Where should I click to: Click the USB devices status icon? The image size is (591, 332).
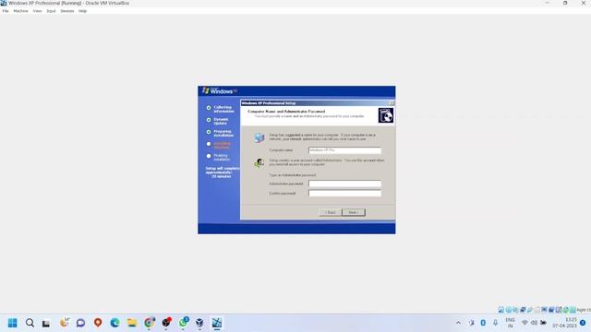(x=530, y=310)
